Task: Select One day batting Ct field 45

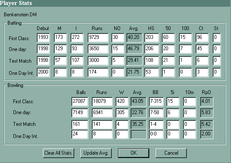Action: pos(202,49)
